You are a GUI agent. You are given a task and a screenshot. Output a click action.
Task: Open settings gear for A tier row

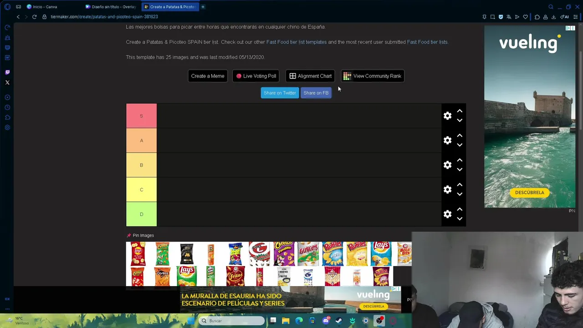click(x=447, y=140)
